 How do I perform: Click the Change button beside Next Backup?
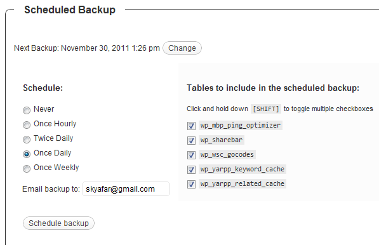pos(182,48)
